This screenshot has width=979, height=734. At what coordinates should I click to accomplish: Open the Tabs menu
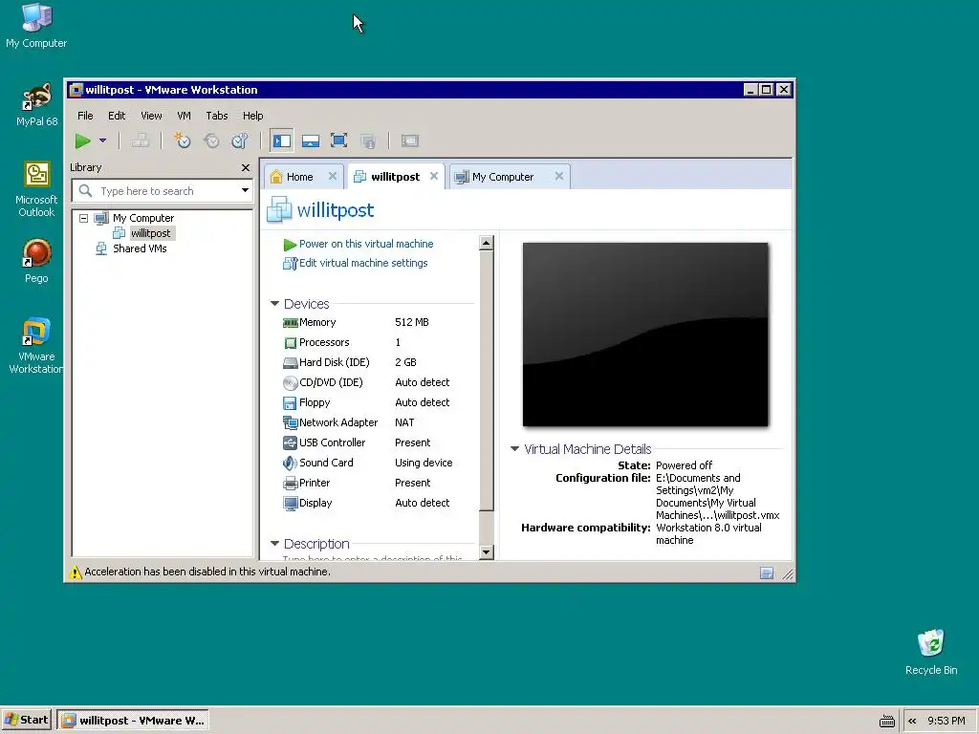pyautogui.click(x=217, y=116)
